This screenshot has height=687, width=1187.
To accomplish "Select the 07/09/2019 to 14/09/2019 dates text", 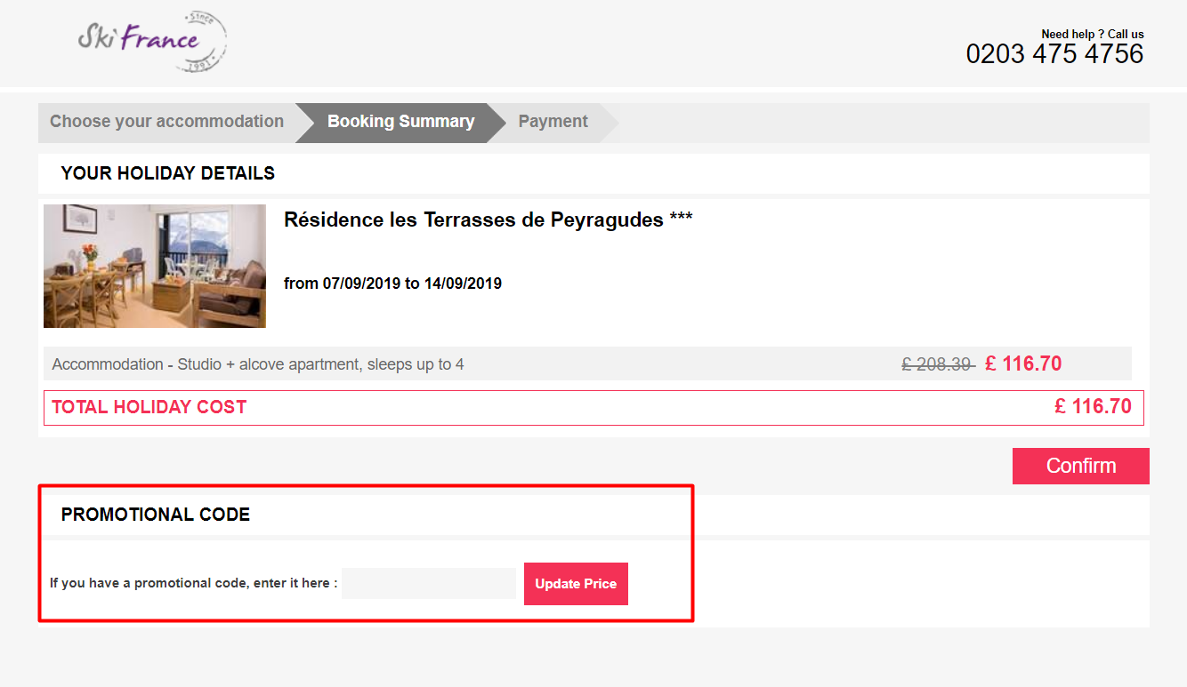I will point(392,283).
